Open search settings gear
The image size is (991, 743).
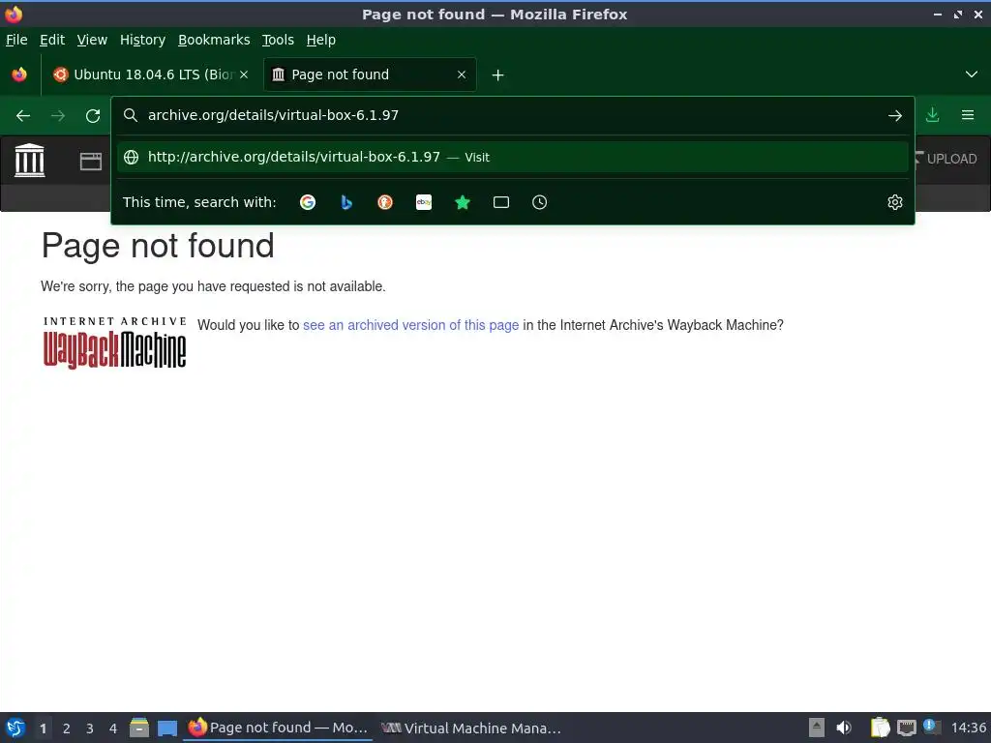tap(895, 202)
